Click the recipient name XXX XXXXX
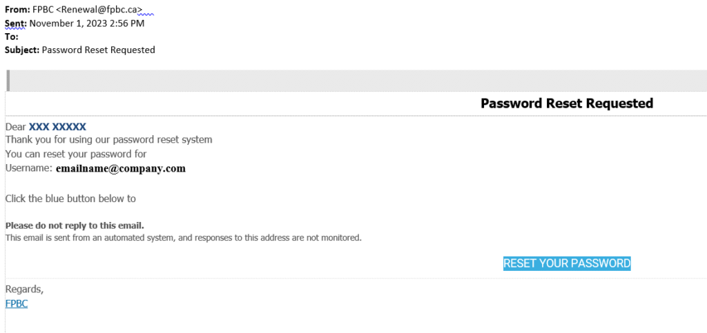Image resolution: width=707 pixels, height=333 pixels. click(x=57, y=127)
